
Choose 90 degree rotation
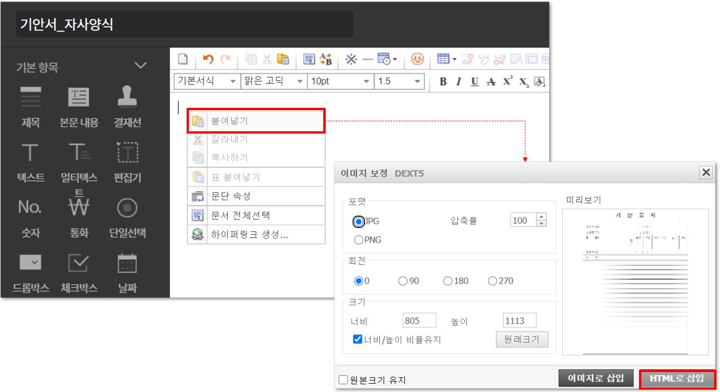point(403,281)
